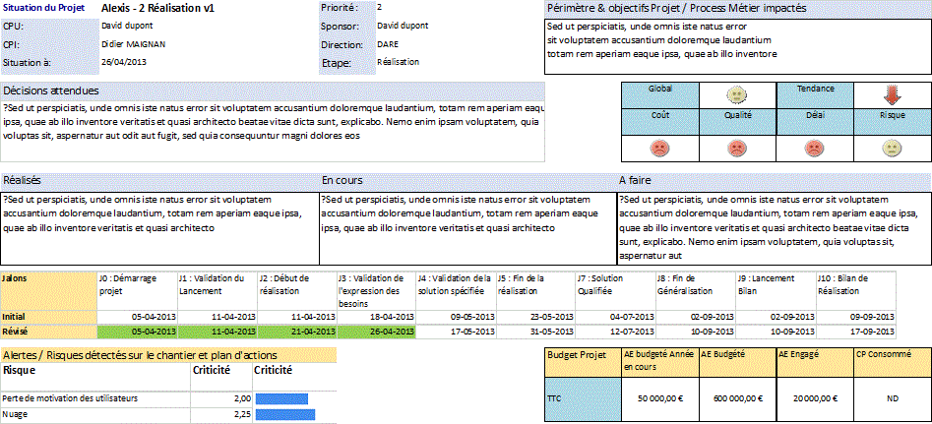This screenshot has width=932, height=424.
Task: Click inside the Périmètre objectives text box
Action: point(738,47)
